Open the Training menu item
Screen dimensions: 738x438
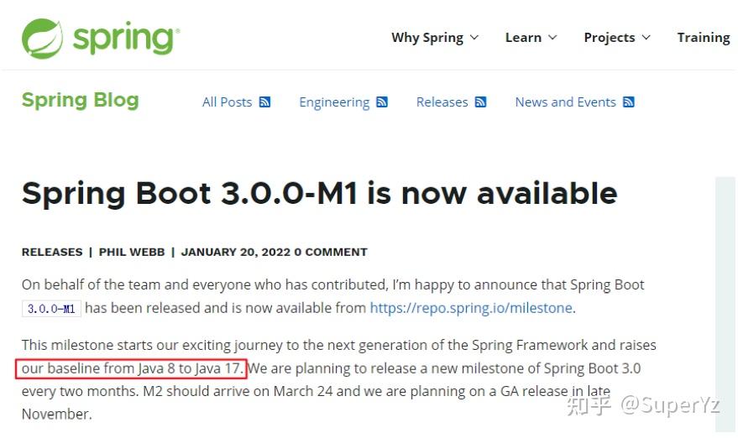click(x=703, y=38)
